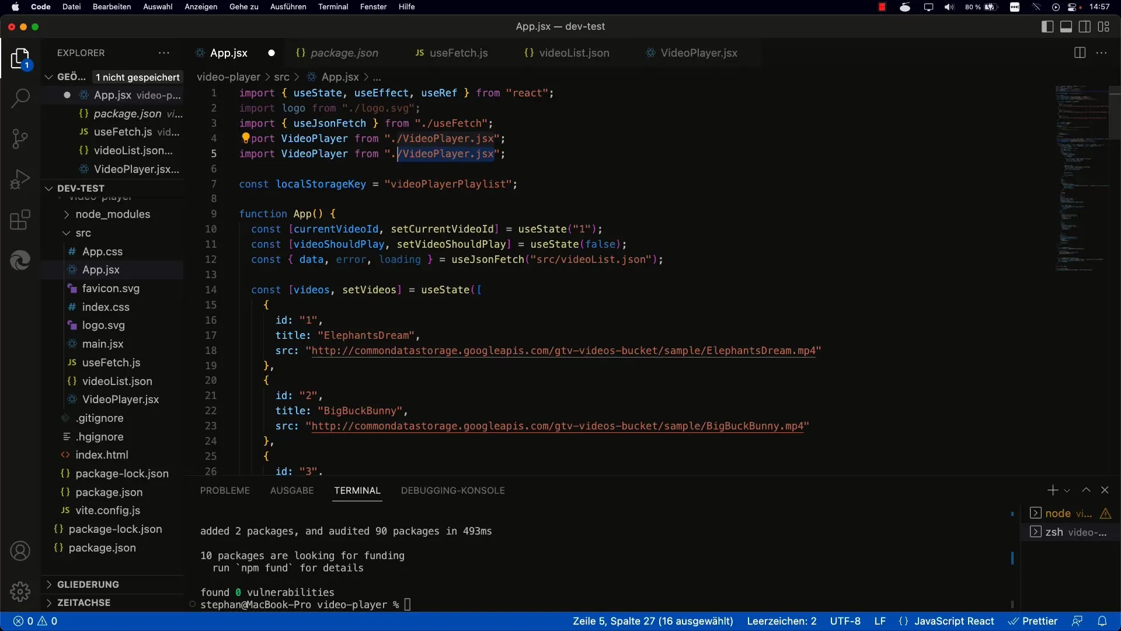Expand the GLIEDERUNG section
Image resolution: width=1121 pixels, height=631 pixels.
click(x=88, y=584)
